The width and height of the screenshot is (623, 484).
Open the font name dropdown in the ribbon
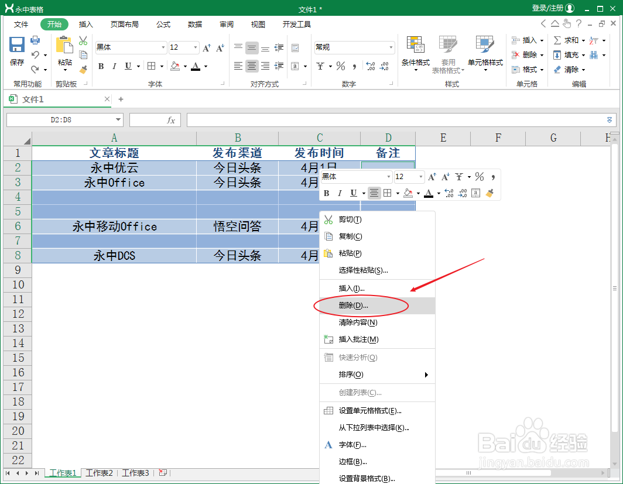click(163, 47)
